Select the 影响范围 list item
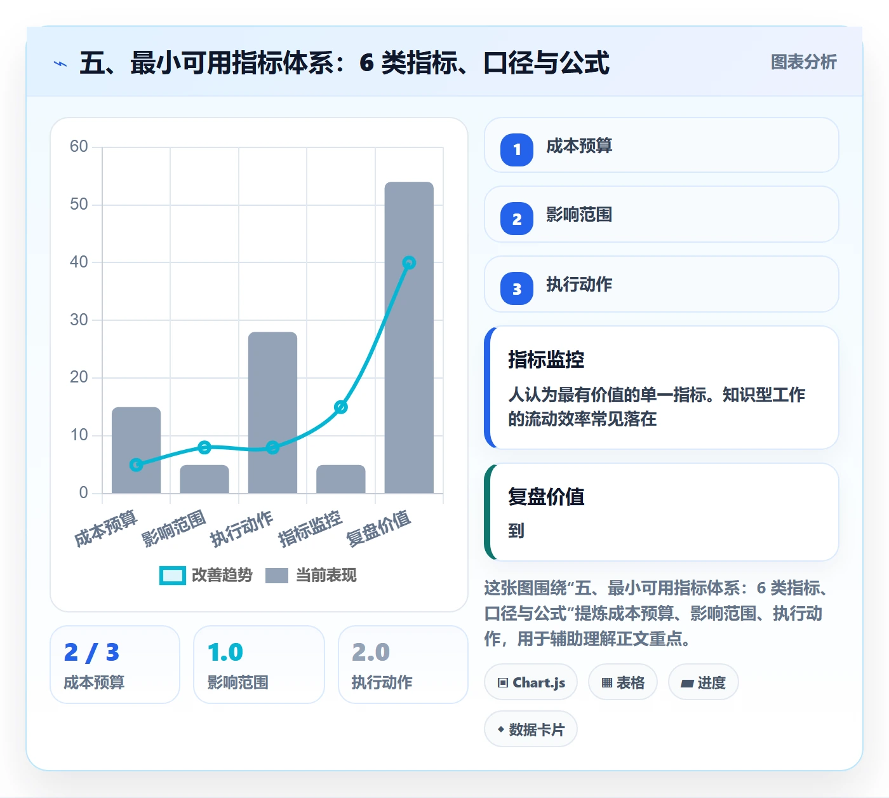This screenshot has height=798, width=889. (661, 214)
